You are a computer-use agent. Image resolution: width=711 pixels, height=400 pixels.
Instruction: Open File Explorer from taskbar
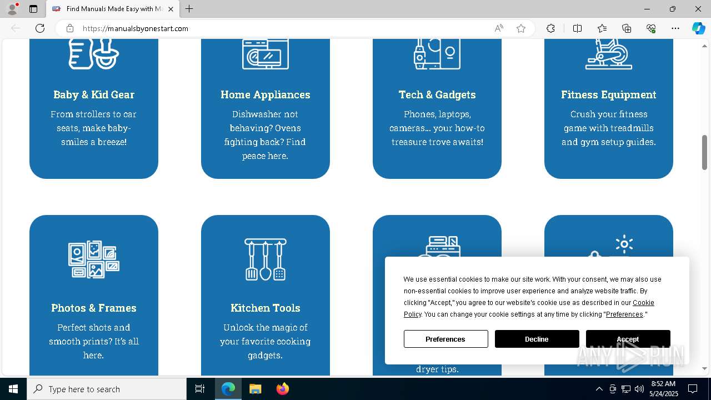(255, 389)
